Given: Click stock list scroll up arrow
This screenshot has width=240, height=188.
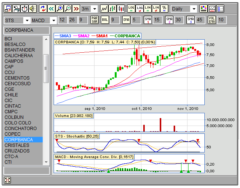Looking at the screenshot, I should point(46,39).
